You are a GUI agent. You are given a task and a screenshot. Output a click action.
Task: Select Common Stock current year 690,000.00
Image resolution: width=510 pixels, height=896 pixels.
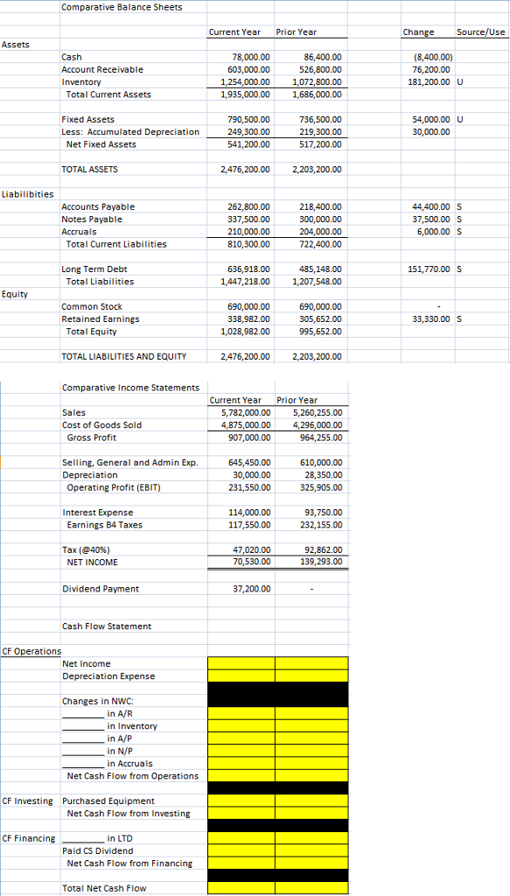[251, 307]
